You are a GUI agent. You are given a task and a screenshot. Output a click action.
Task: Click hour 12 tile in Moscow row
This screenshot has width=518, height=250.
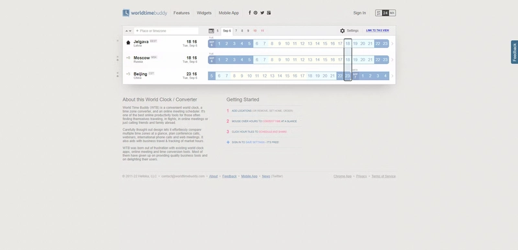(302, 59)
